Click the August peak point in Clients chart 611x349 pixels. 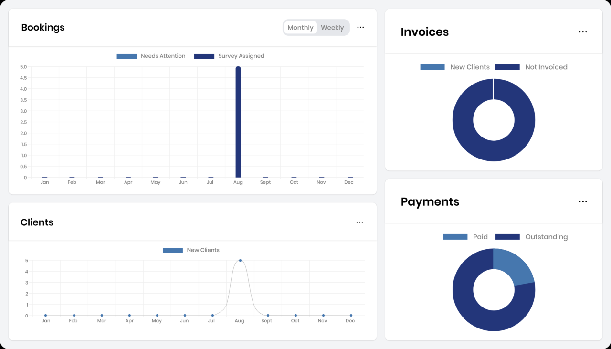click(240, 261)
